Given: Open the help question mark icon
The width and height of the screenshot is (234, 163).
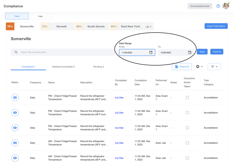Looking at the screenshot, I should click(x=218, y=6).
